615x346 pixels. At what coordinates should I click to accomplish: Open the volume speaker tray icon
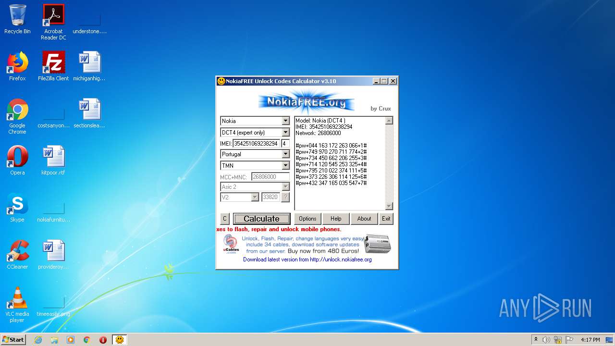point(546,340)
